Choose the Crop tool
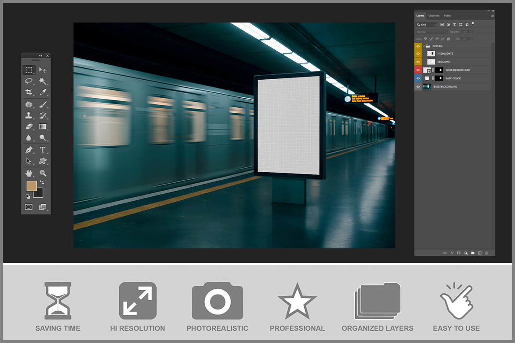This screenshot has width=515, height=343. 29,92
